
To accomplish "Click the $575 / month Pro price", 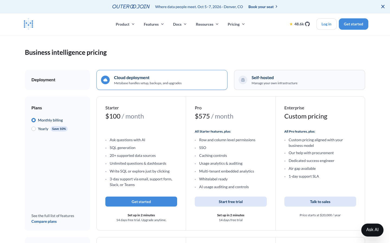I will pos(214,116).
